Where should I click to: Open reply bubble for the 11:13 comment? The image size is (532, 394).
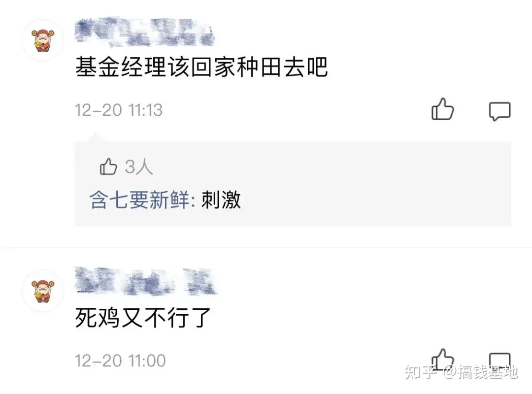tap(499, 111)
